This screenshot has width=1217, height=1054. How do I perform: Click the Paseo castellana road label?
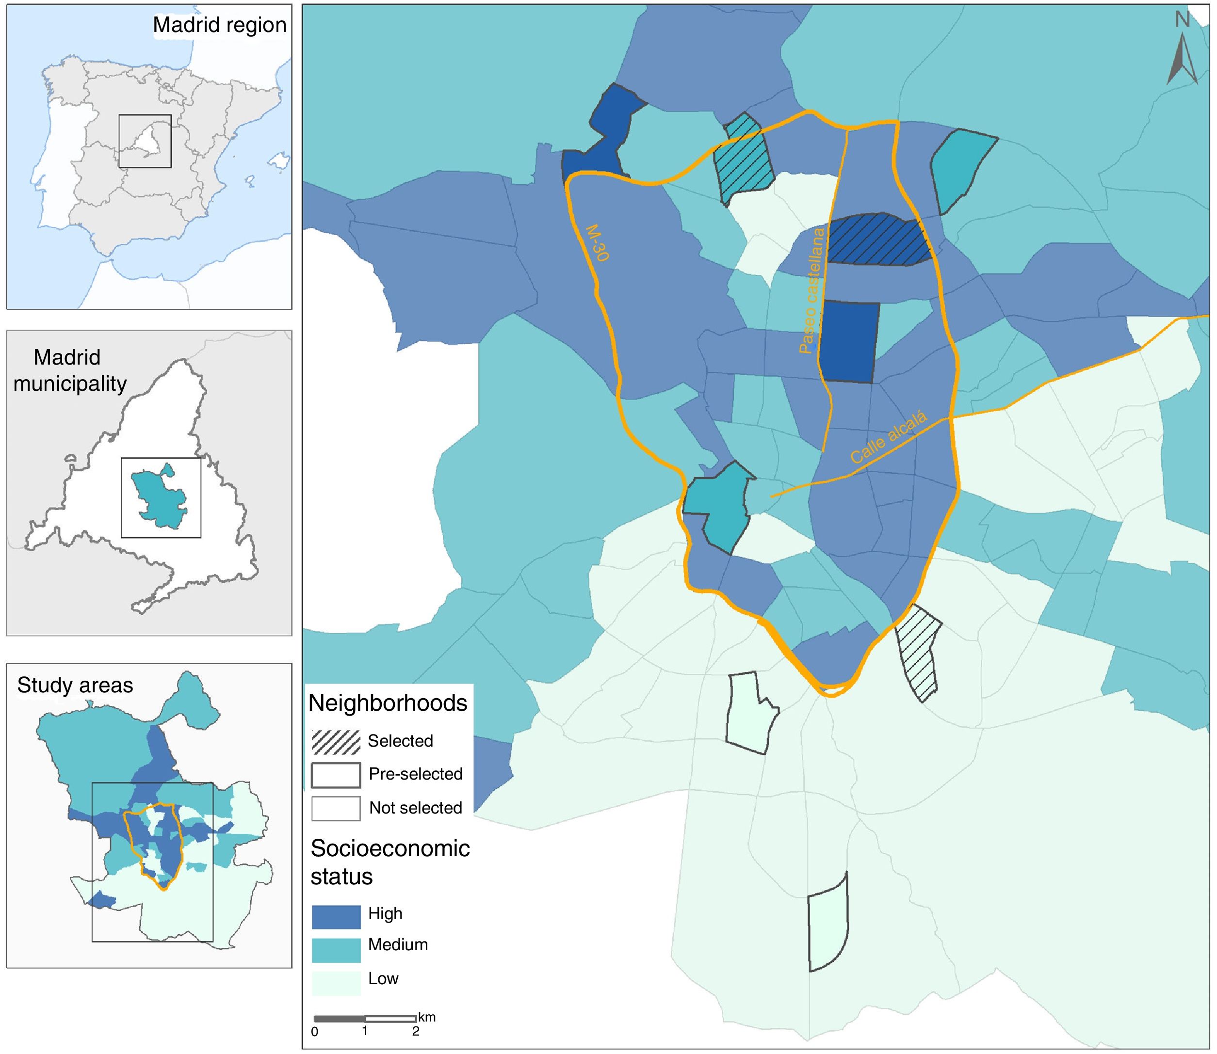tap(812, 290)
